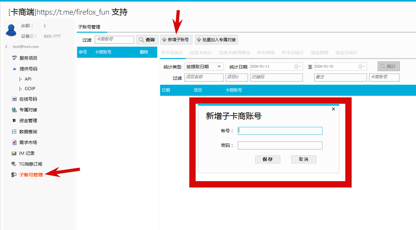Open 服务项目 in the sidebar

[29, 58]
